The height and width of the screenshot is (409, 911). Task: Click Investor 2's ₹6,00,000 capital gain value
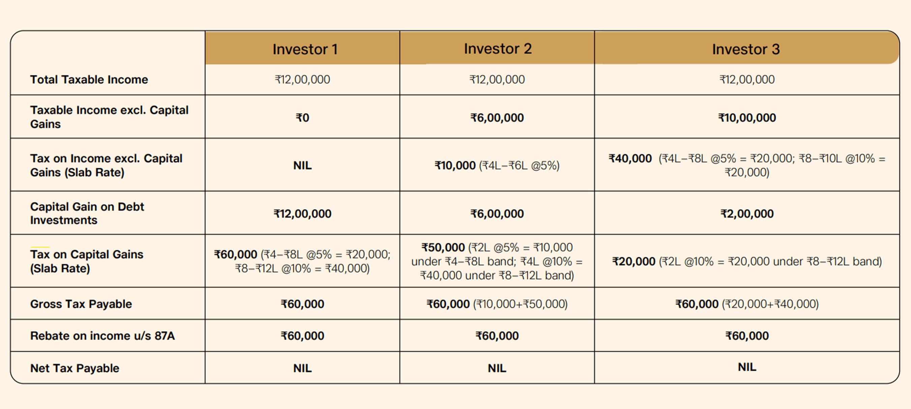coord(497,213)
